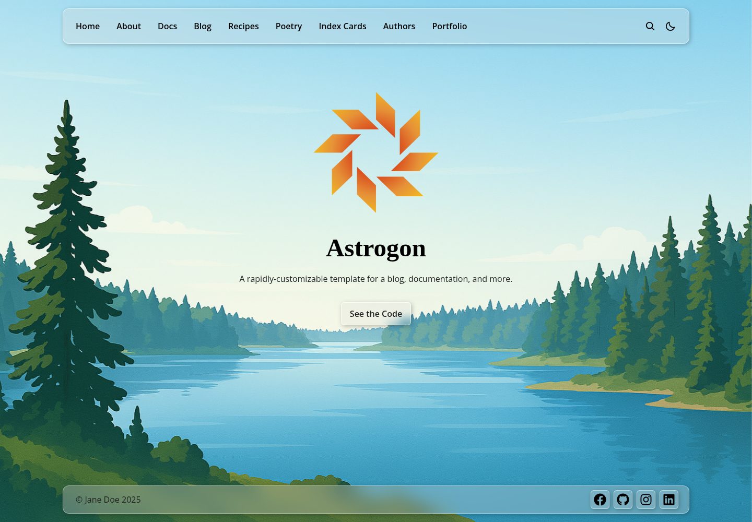Navigate to Docs
The width and height of the screenshot is (752, 522).
point(167,26)
